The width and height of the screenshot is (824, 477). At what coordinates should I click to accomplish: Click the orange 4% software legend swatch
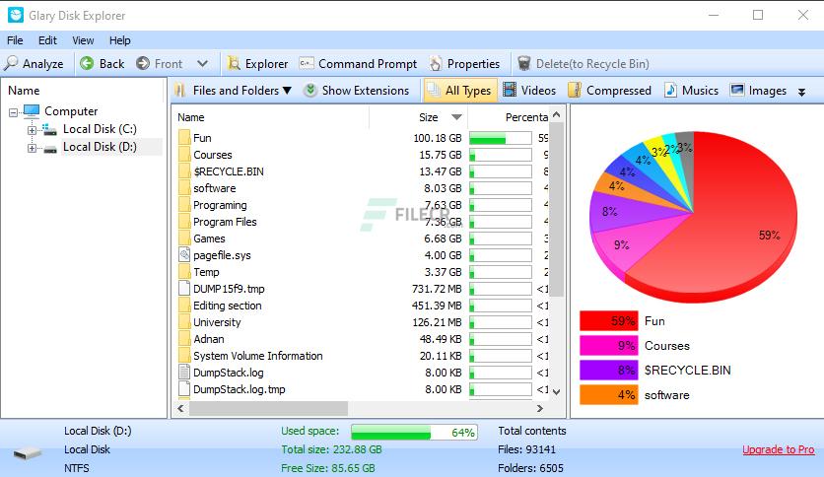(608, 394)
